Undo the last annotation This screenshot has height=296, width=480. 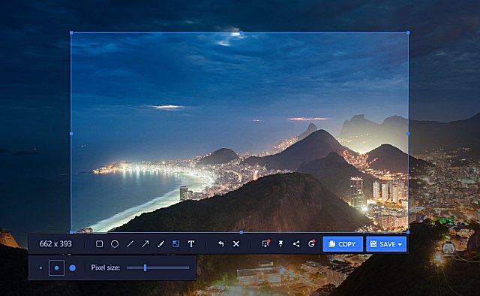tap(220, 244)
